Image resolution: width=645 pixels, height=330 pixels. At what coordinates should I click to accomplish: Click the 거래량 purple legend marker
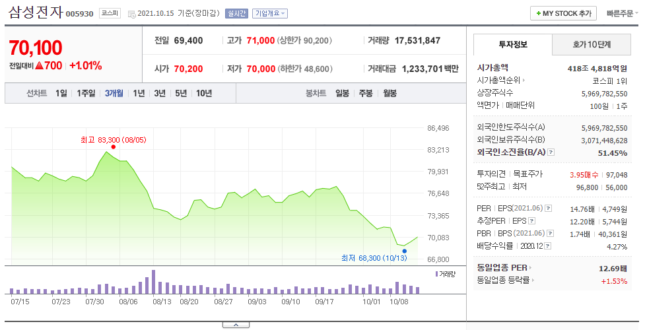coord(436,274)
